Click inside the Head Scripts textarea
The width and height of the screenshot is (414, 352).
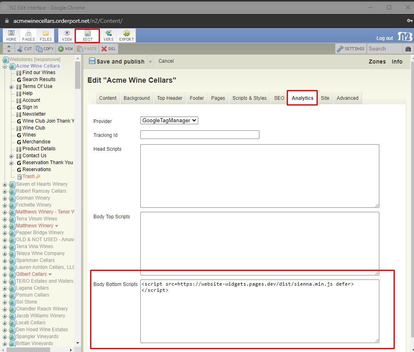click(x=260, y=176)
